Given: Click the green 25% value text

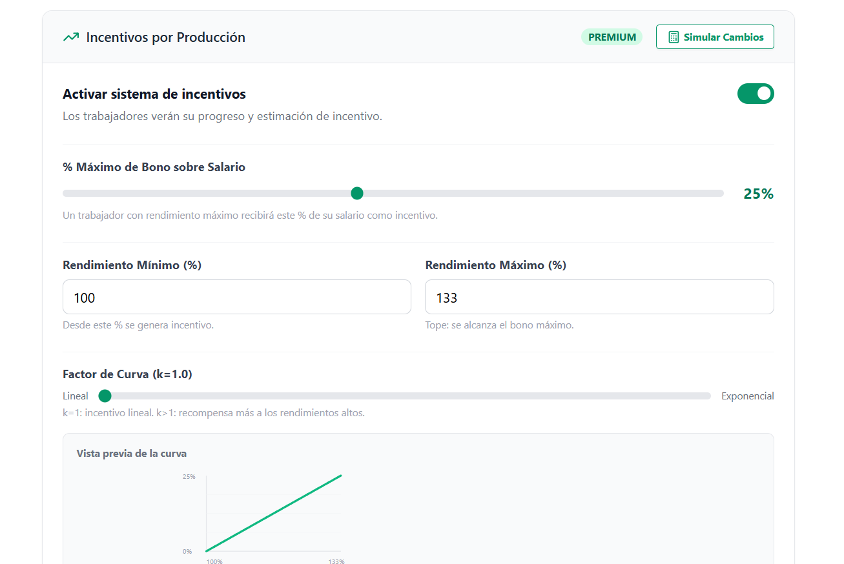Looking at the screenshot, I should point(758,193).
